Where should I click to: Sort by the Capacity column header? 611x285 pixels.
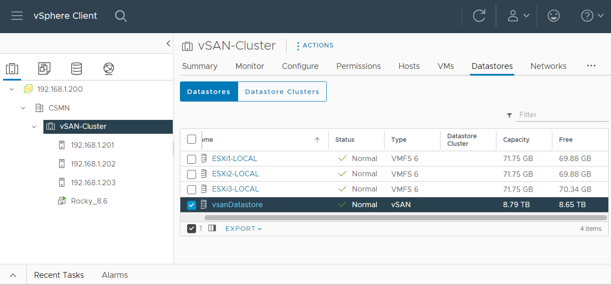[516, 140]
